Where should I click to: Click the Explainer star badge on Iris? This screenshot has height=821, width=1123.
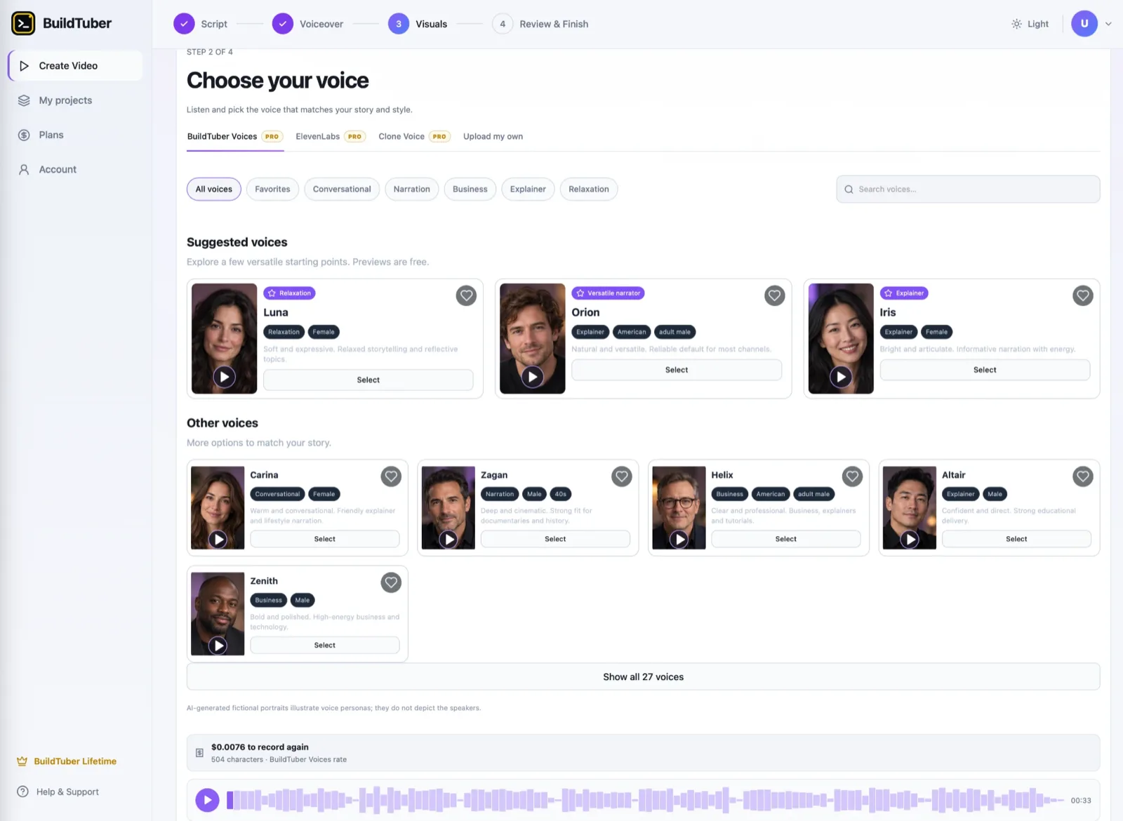click(x=904, y=293)
